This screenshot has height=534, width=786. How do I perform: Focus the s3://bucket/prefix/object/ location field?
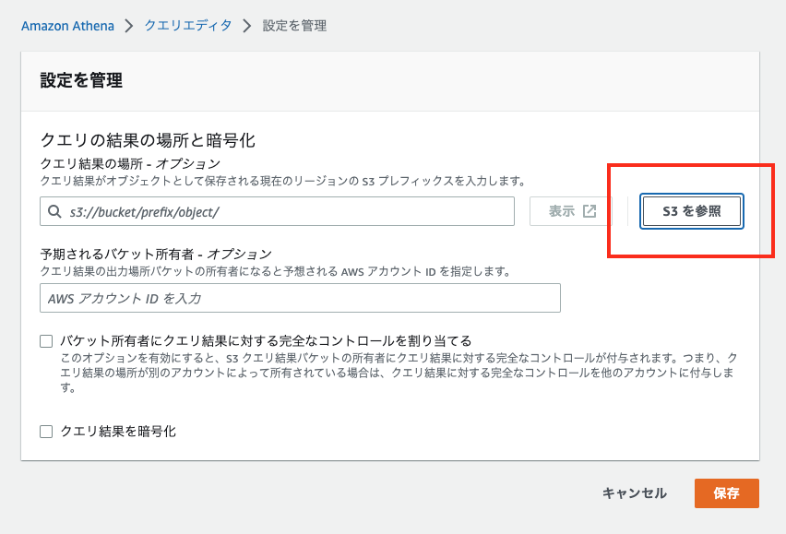pos(277,211)
